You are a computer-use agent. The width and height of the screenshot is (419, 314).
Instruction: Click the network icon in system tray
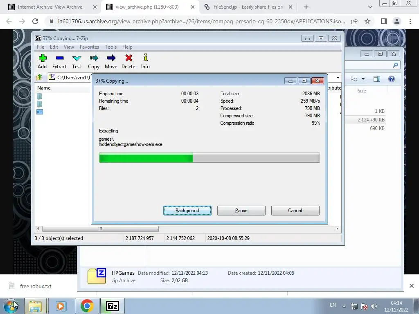[x=354, y=306]
